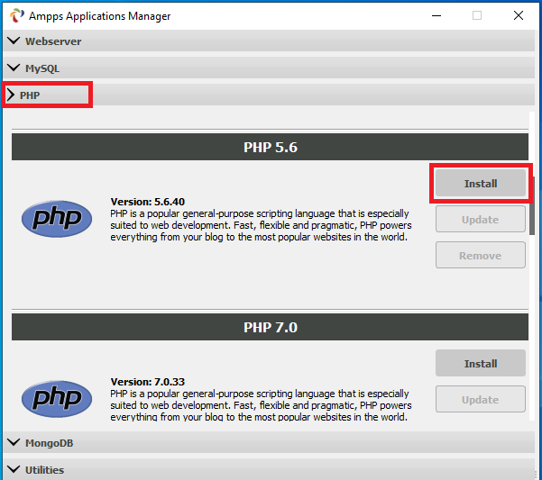Viewport: 542px width, 480px height.
Task: Expand the Utilities section
Action: click(x=269, y=469)
